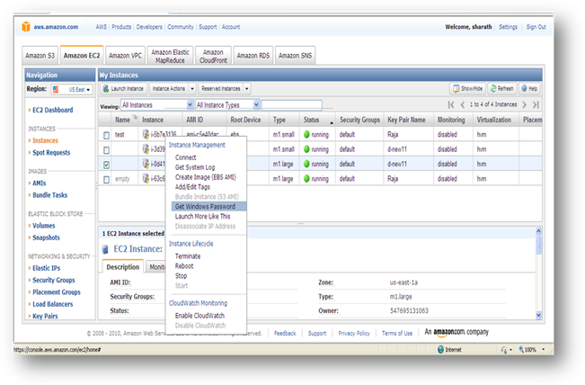This screenshot has height=385, width=585.
Task: Check the checkbox for the test instance
Action: (106, 135)
